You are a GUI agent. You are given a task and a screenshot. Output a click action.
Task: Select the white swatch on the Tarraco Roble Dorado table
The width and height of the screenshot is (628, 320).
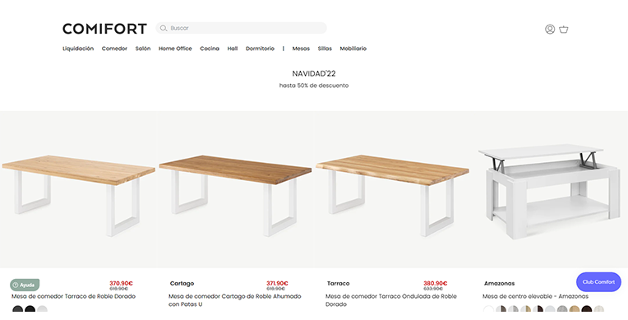click(42, 309)
